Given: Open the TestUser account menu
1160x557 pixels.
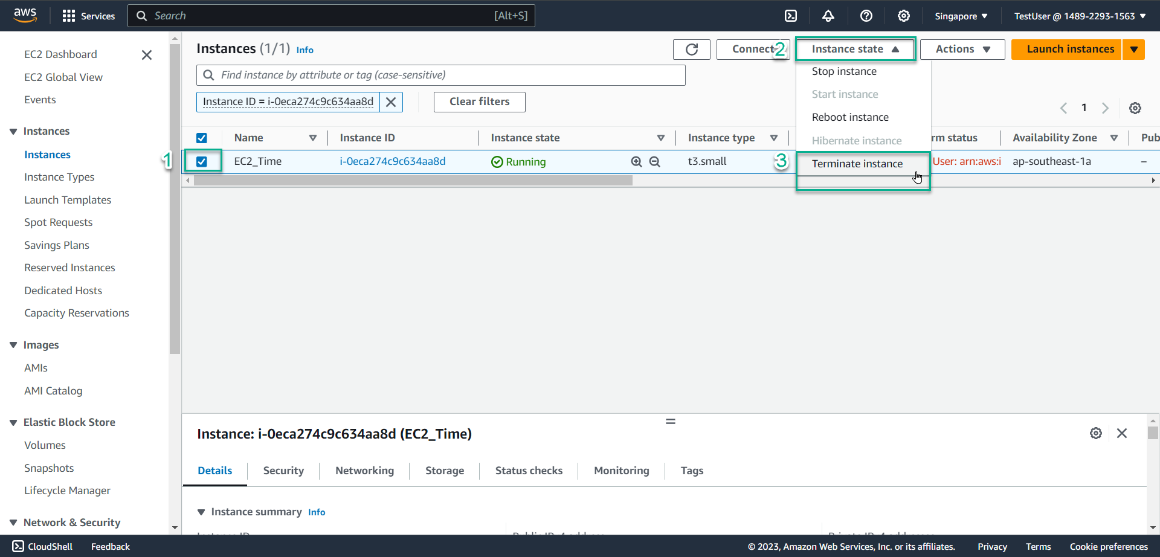Looking at the screenshot, I should (1080, 16).
